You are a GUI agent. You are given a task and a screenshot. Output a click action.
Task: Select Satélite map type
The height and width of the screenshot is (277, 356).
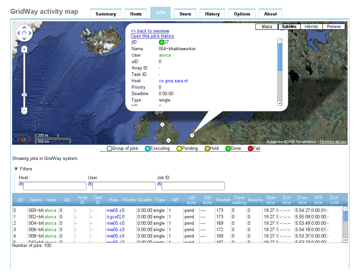tap(289, 27)
